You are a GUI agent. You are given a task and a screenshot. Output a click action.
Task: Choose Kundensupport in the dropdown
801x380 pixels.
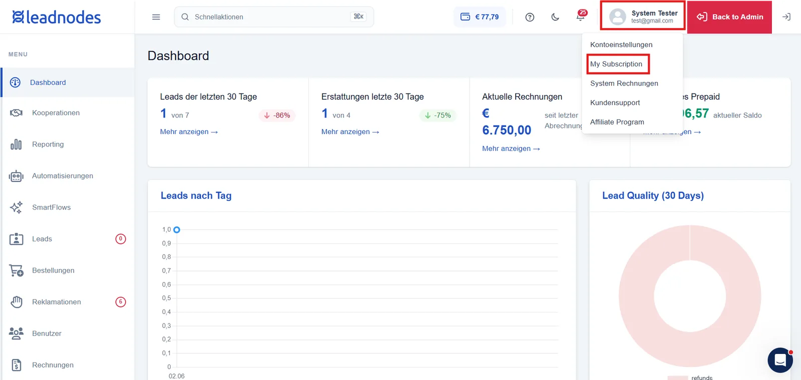[x=615, y=102]
